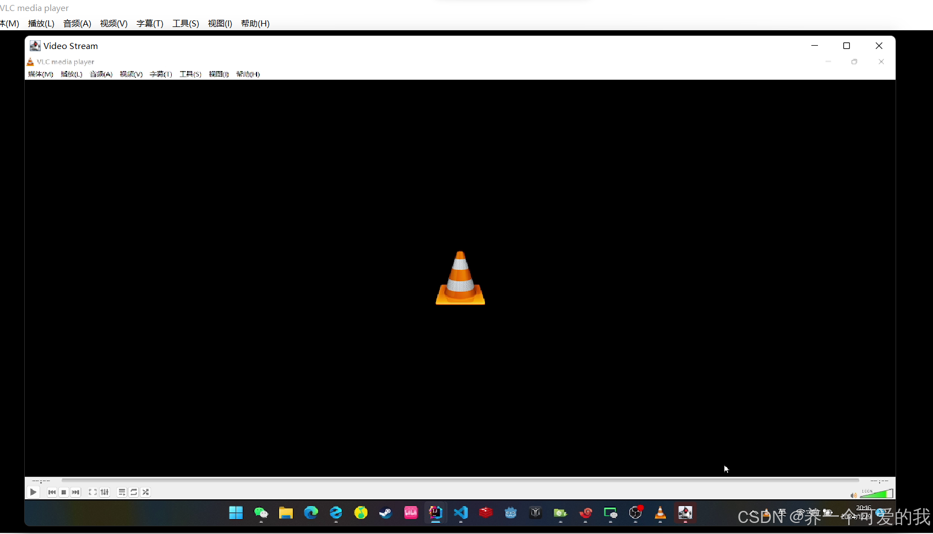This screenshot has width=933, height=534.
Task: Switch to IntelliJ IDEA in the taskbar
Action: [x=435, y=513]
